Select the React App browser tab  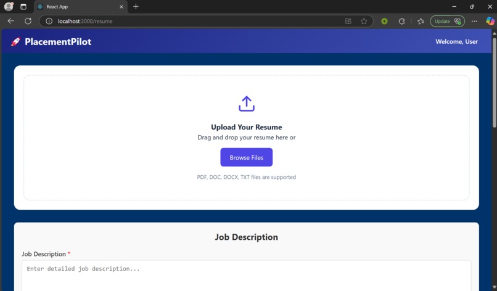click(x=81, y=7)
